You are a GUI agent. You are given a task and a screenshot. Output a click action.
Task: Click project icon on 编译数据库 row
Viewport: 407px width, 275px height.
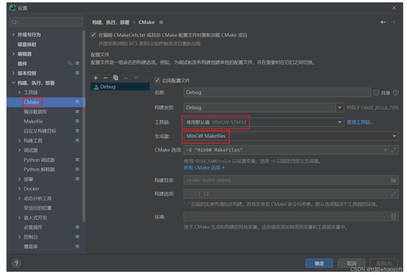pos(77,112)
